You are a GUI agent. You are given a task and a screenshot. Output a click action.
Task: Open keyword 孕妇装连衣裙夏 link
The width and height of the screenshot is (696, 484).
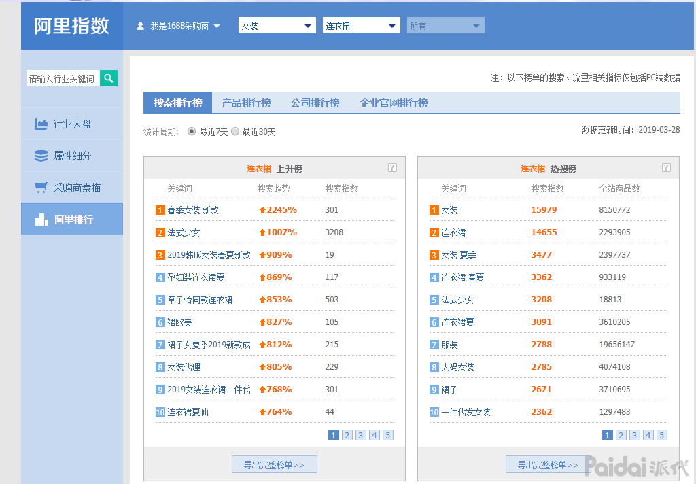tap(196, 277)
